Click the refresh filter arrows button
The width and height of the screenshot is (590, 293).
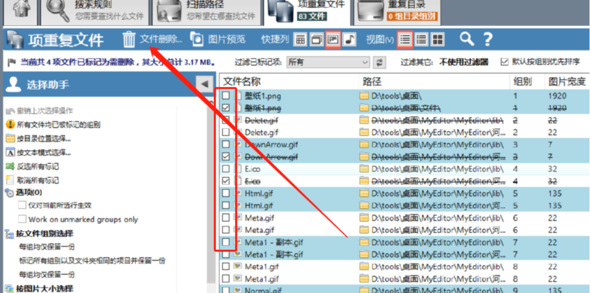379,62
